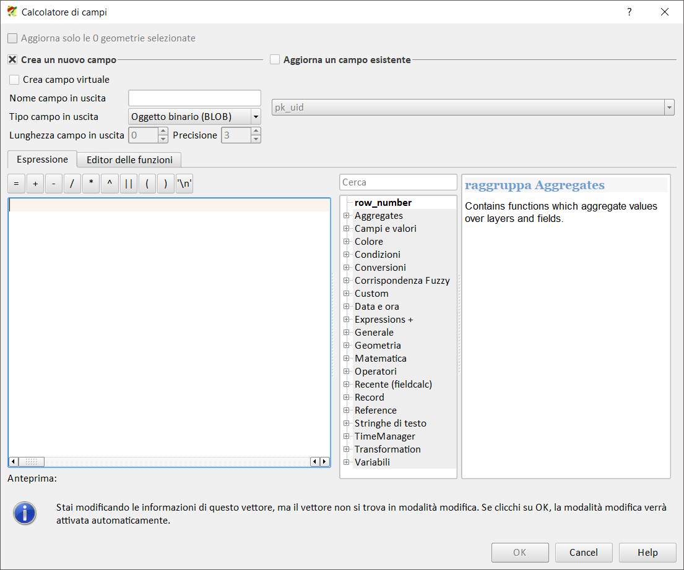The image size is (684, 570).
Task: Insert the string concatenation || operator
Action: pyautogui.click(x=128, y=184)
